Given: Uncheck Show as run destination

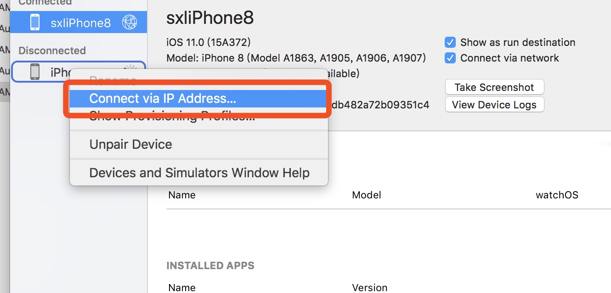Looking at the screenshot, I should pyautogui.click(x=450, y=43).
